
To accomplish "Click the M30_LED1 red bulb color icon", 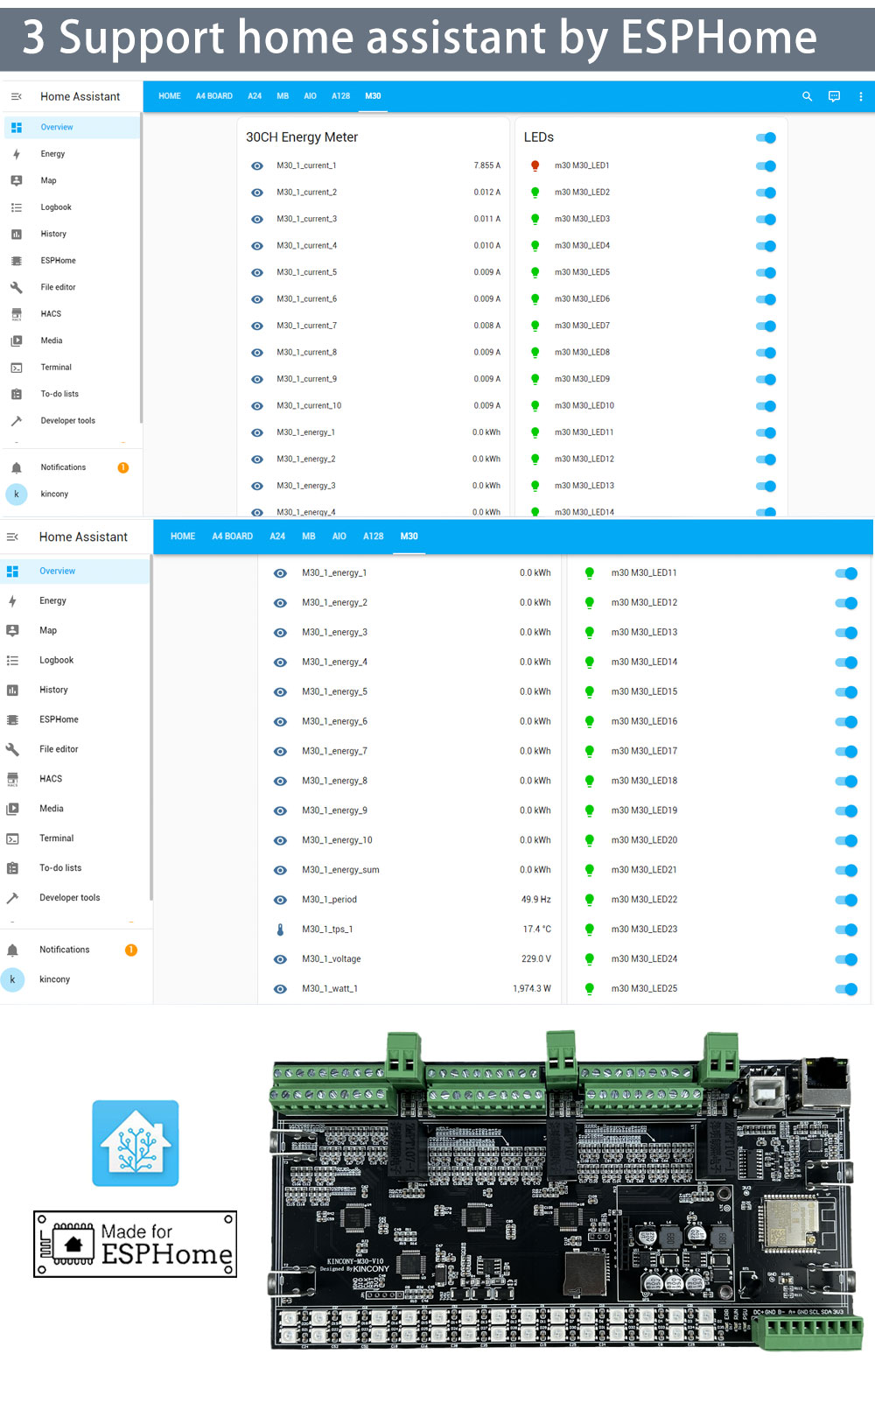I will (535, 165).
